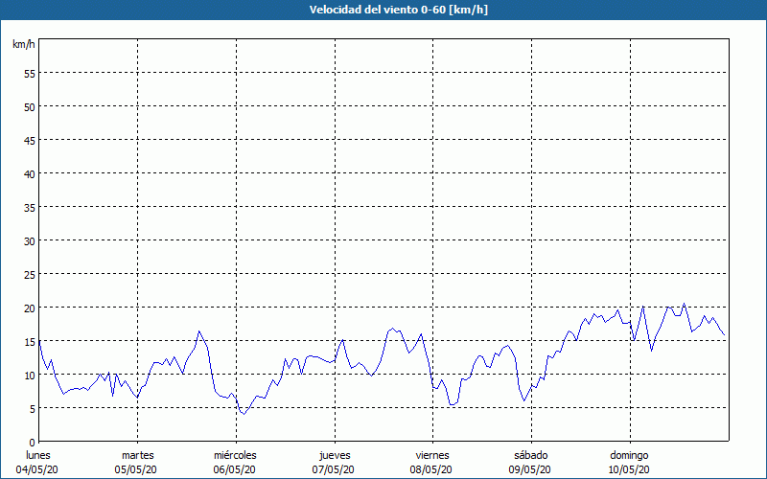This screenshot has width=767, height=479.
Task: Click the date label 08/05/20
Action: coord(430,469)
